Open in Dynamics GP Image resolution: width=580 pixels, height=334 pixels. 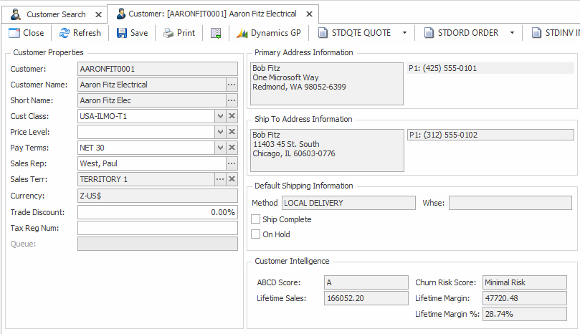pyautogui.click(x=268, y=33)
